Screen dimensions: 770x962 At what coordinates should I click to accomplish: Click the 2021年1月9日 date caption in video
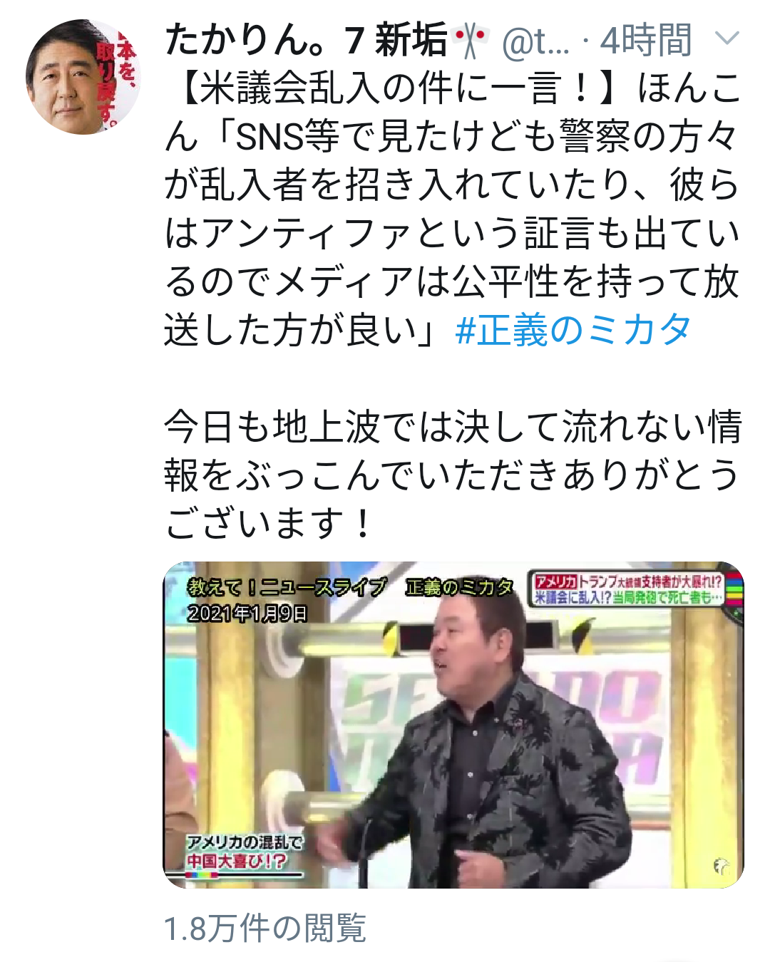pos(247,613)
